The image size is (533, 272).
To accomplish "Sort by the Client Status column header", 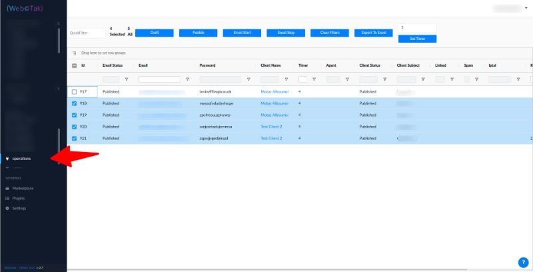I will (x=370, y=65).
